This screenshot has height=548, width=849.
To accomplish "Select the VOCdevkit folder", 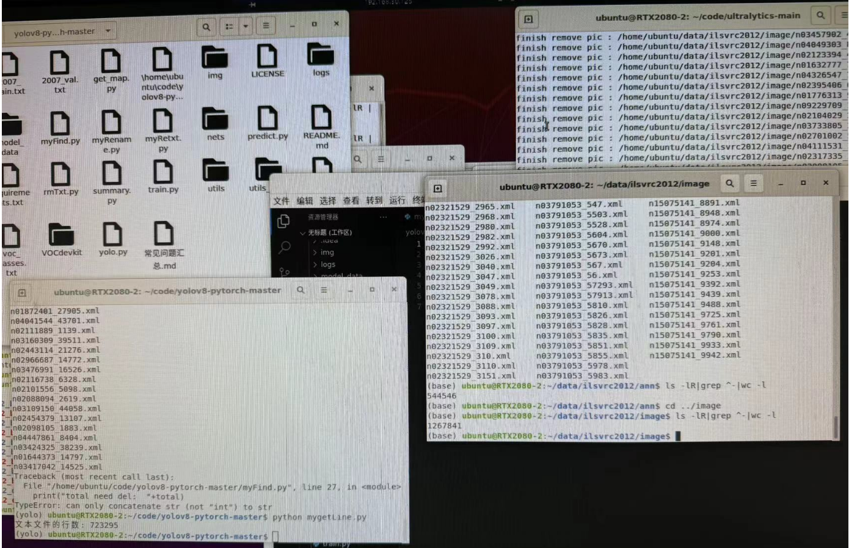I will (61, 240).
